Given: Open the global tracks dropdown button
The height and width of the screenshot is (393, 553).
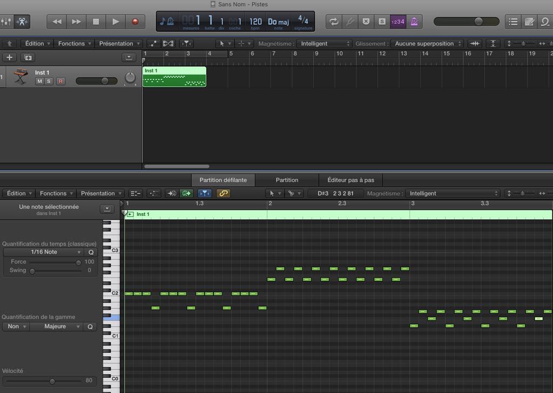Looking at the screenshot, I should click(x=129, y=57).
